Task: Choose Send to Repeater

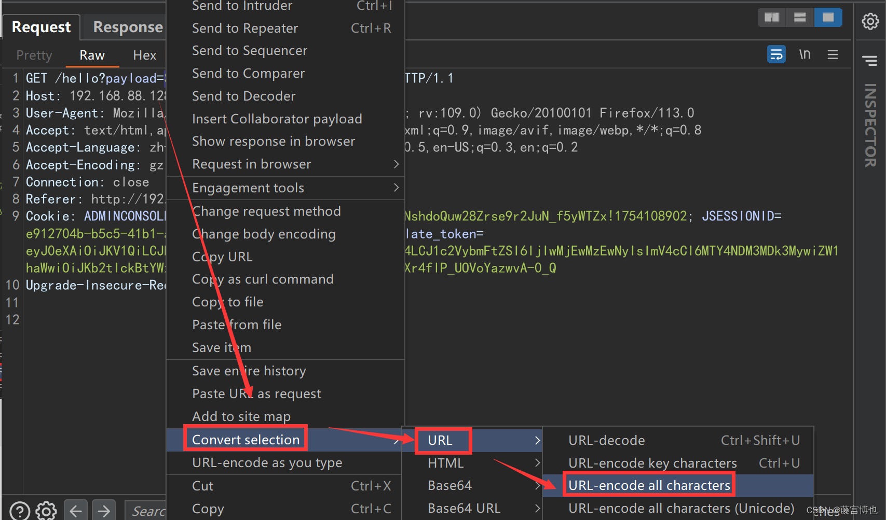Action: (x=285, y=28)
